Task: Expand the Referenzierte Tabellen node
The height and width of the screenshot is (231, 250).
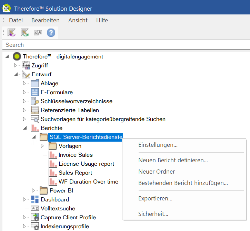Action: [24, 110]
